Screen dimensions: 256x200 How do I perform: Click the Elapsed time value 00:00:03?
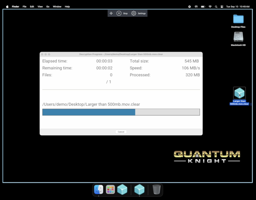point(104,61)
